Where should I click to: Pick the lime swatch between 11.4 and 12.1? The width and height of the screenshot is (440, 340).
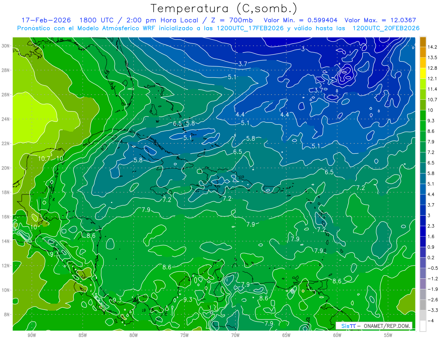click(423, 84)
